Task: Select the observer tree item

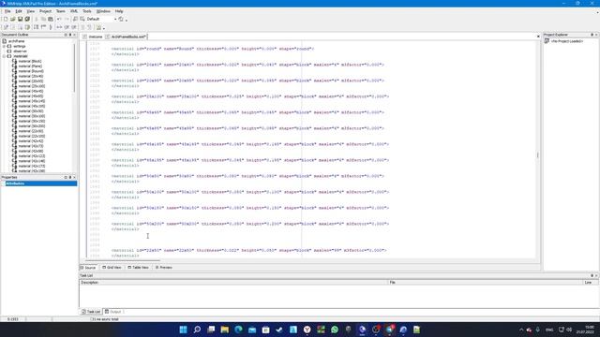Action: (x=20, y=51)
